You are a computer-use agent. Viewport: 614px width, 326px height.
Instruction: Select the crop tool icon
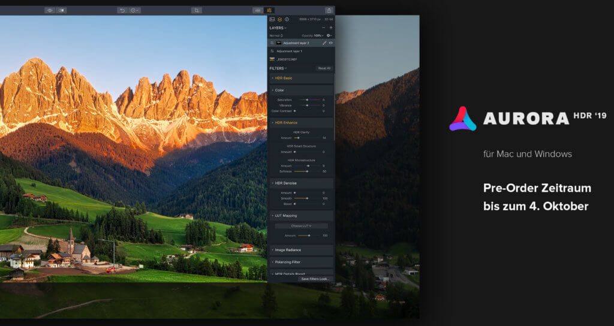(197, 11)
